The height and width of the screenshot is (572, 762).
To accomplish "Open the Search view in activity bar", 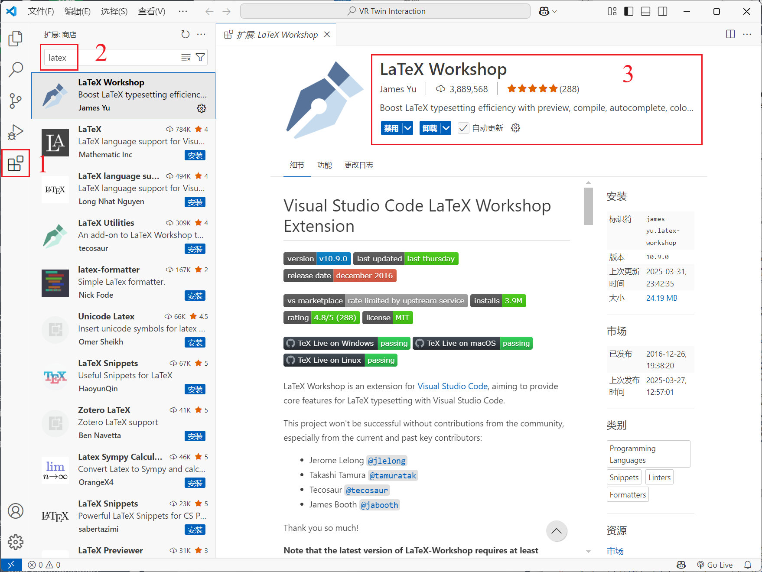I will tap(16, 69).
